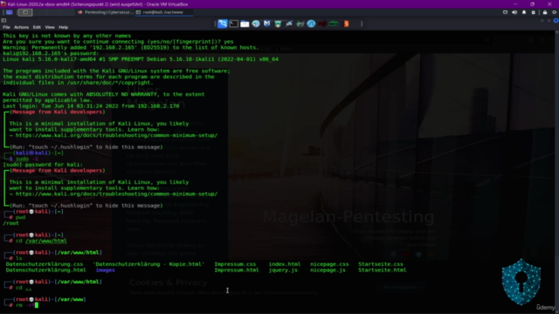Click the /var/www/html path after cd
Viewport: 559px width, 314px height.
[x=46, y=241]
